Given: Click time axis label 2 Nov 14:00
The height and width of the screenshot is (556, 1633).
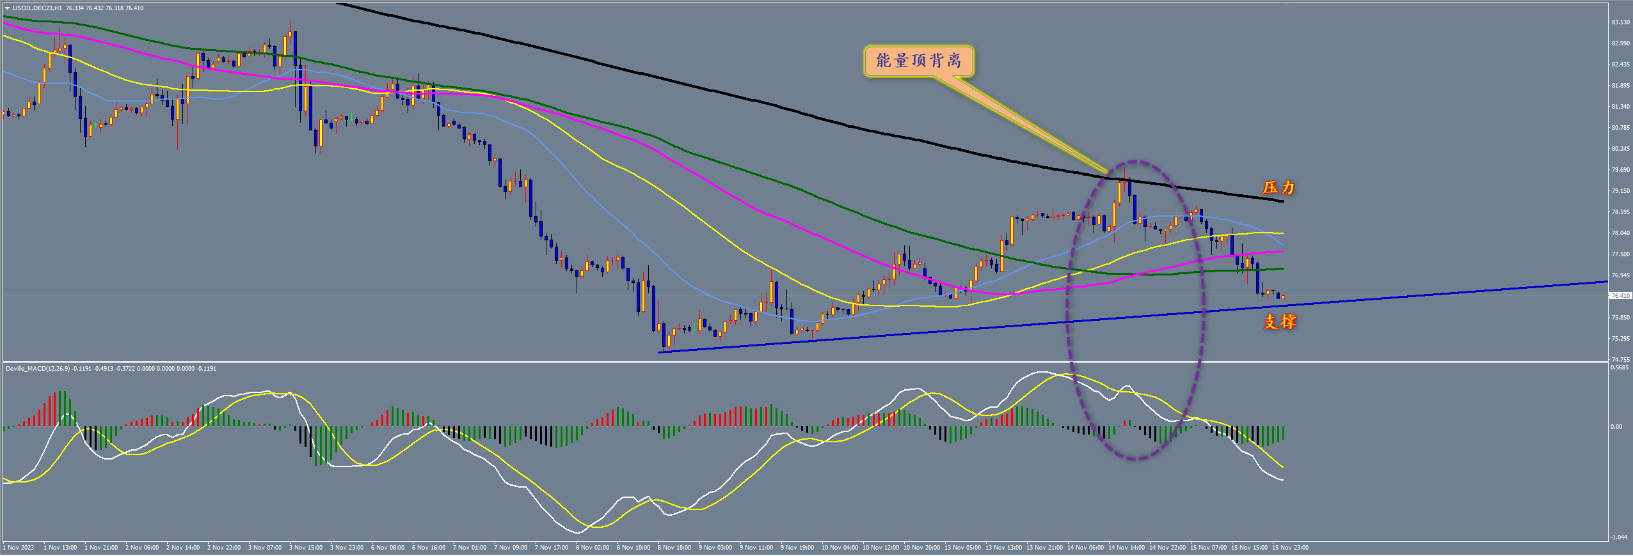Looking at the screenshot, I should click(x=183, y=548).
